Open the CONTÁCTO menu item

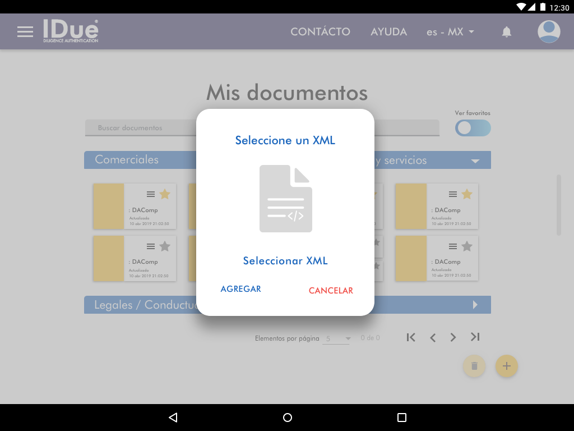point(320,32)
